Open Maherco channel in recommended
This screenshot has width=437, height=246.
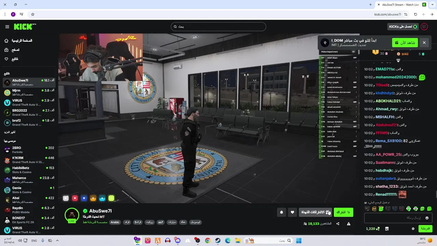tap(29, 180)
